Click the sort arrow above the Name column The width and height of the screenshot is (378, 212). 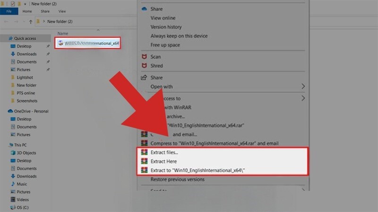98,30
